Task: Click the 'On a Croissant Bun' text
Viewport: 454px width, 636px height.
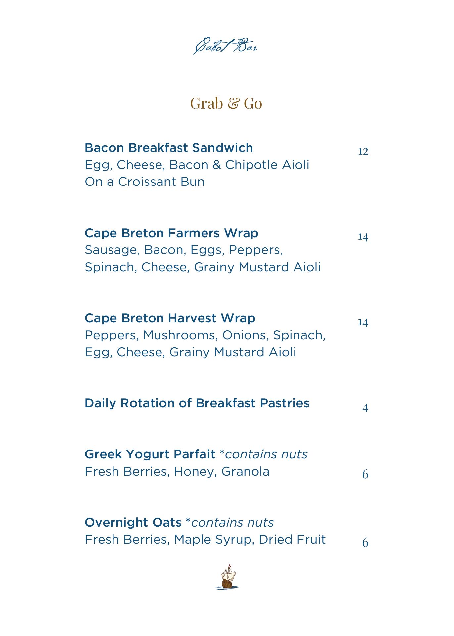Action: (145, 182)
